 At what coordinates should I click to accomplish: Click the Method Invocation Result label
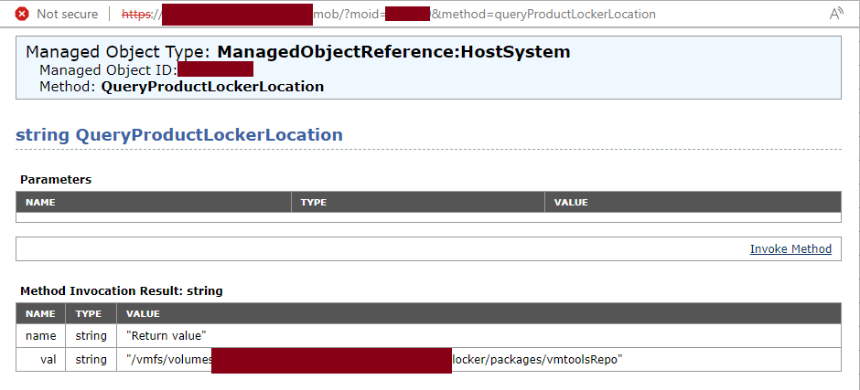click(x=122, y=290)
